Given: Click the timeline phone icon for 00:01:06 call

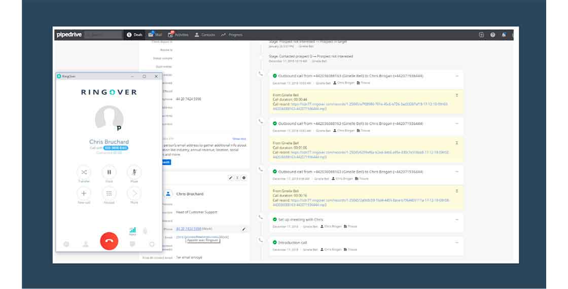Looking at the screenshot, I should 261,121.
